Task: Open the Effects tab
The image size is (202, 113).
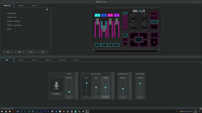Action: pyautogui.click(x=34, y=60)
